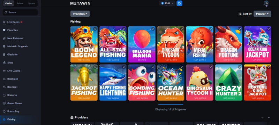Open the Popular sort dropdown

coord(262,14)
